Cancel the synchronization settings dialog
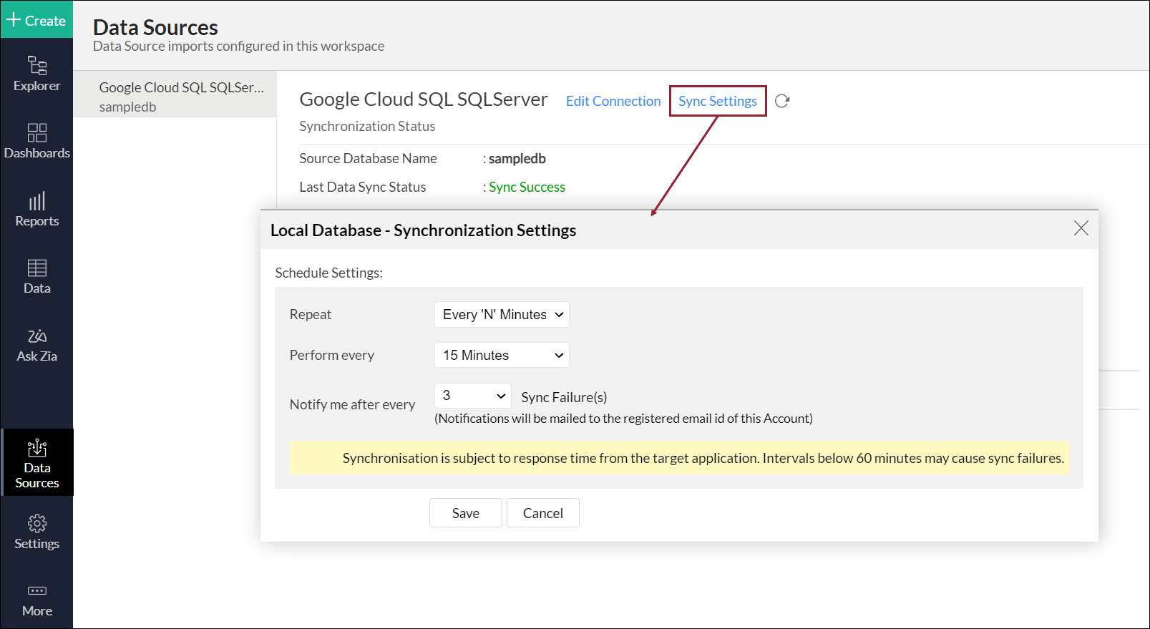The height and width of the screenshot is (629, 1150). (542, 513)
